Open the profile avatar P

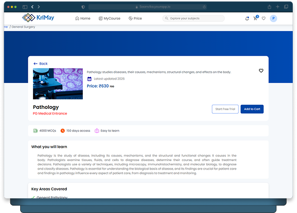[x=273, y=18]
